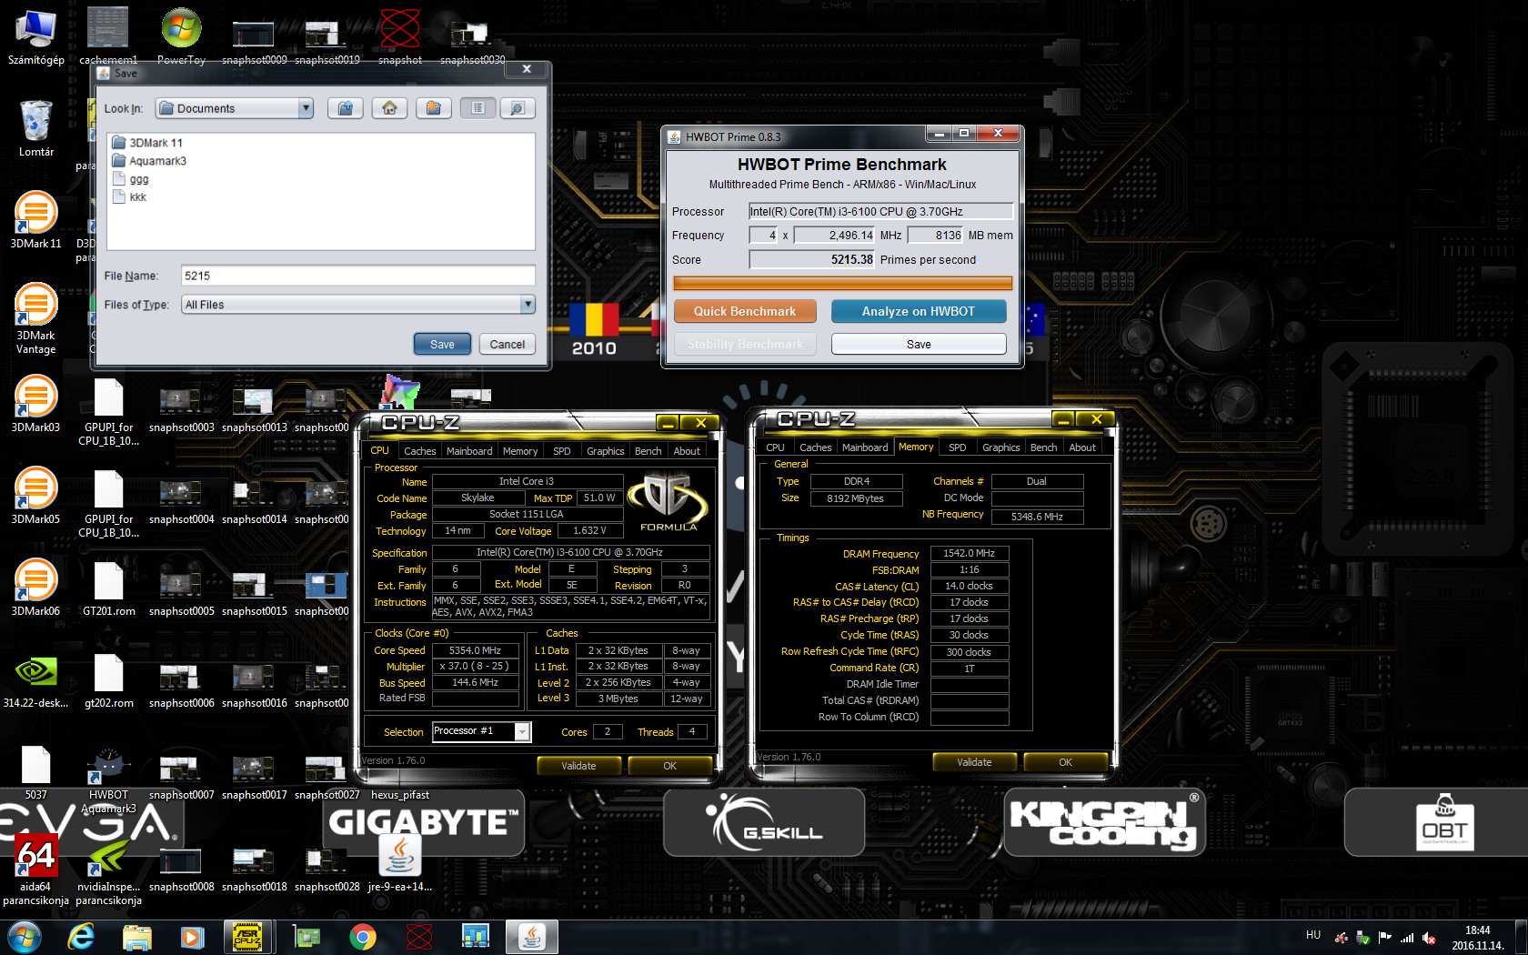Switch Save dialog to List view

pyautogui.click(x=477, y=108)
